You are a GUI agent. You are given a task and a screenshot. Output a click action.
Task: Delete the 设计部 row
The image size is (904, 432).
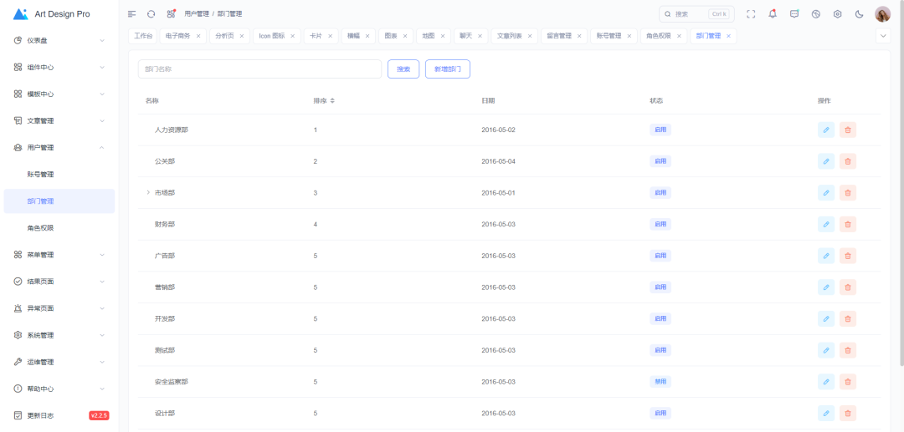click(848, 413)
